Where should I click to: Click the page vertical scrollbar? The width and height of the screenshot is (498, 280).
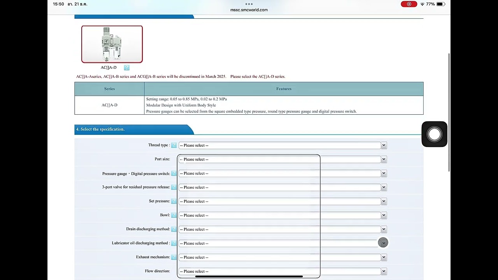pyautogui.click(x=449, y=112)
